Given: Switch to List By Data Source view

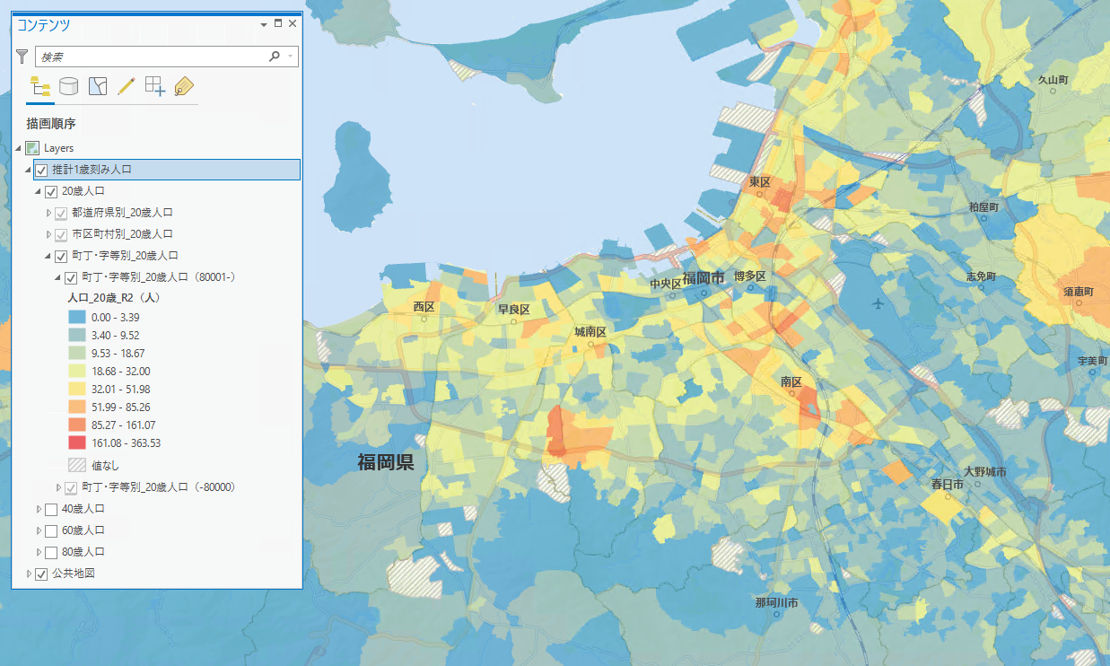Looking at the screenshot, I should [68, 86].
